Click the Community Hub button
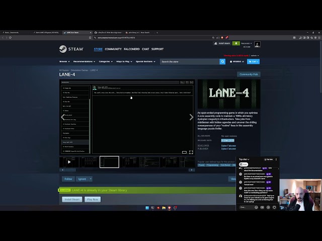 click(x=249, y=74)
